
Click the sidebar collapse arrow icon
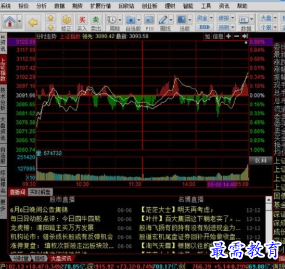[3, 37]
